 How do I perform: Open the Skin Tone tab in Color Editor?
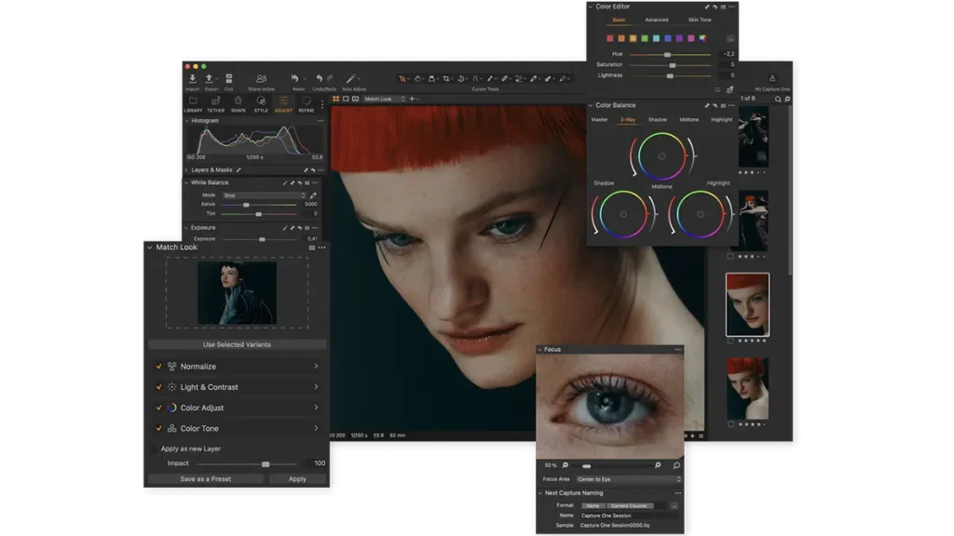pyautogui.click(x=700, y=20)
